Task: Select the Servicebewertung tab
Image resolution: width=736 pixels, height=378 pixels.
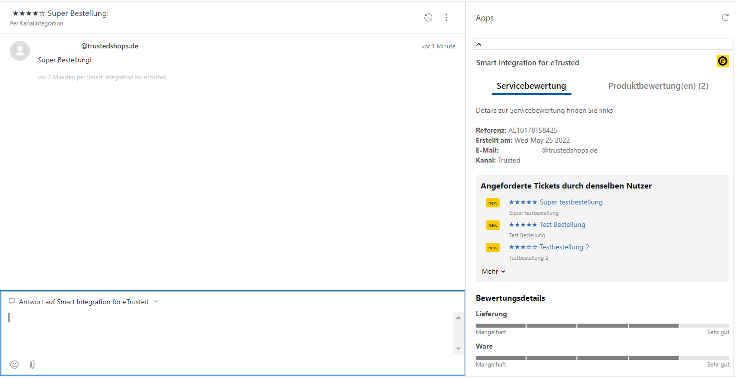Action: pos(531,86)
